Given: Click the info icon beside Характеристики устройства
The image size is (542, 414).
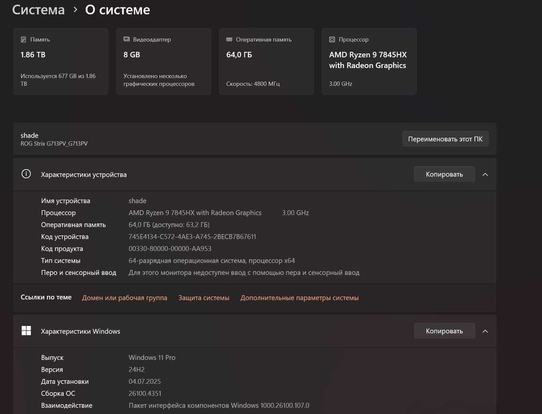Looking at the screenshot, I should (26, 174).
